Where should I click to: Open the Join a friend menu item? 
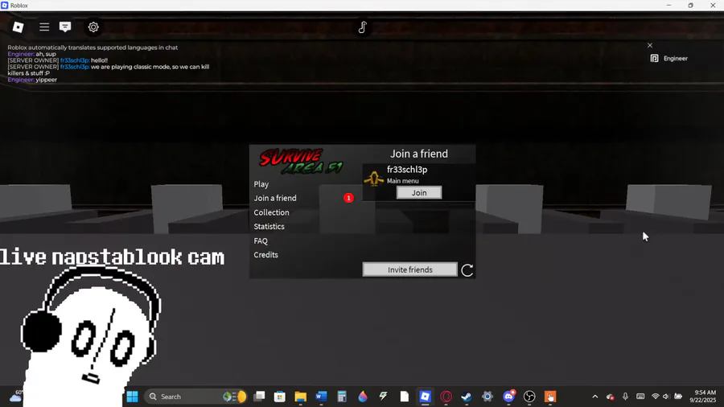coord(275,198)
